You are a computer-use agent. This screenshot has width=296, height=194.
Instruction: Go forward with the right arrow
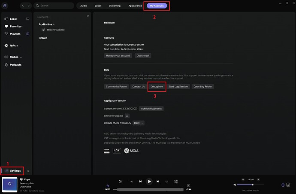29,6
